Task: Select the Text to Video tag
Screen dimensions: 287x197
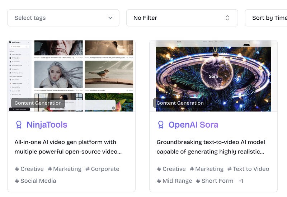Action: (248, 169)
